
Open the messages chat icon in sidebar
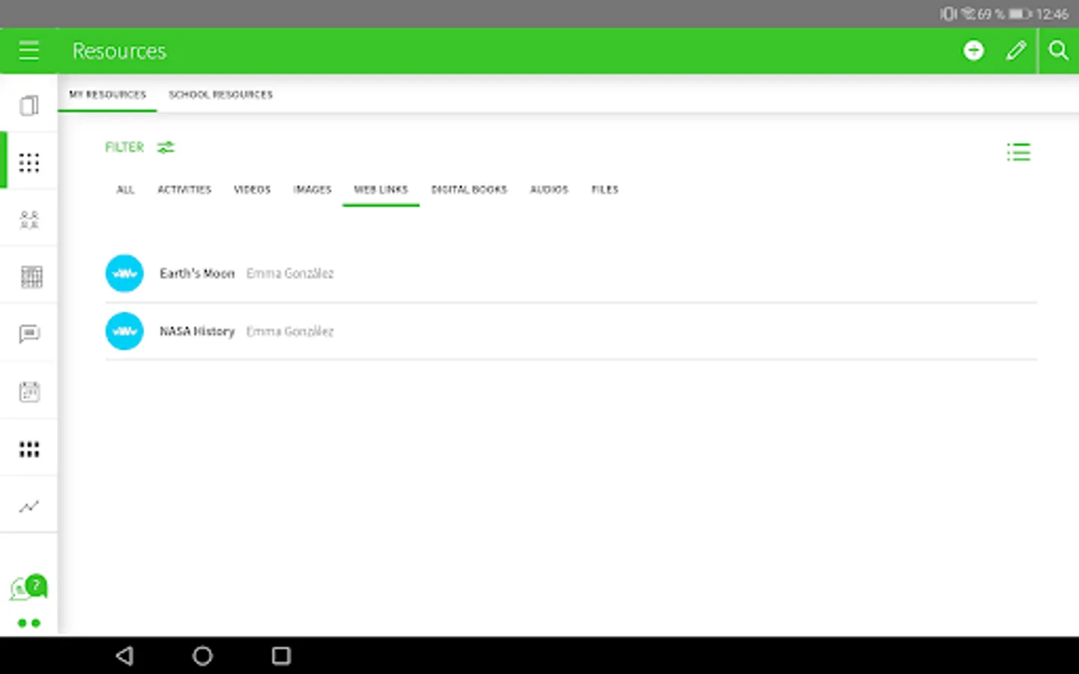pos(29,334)
